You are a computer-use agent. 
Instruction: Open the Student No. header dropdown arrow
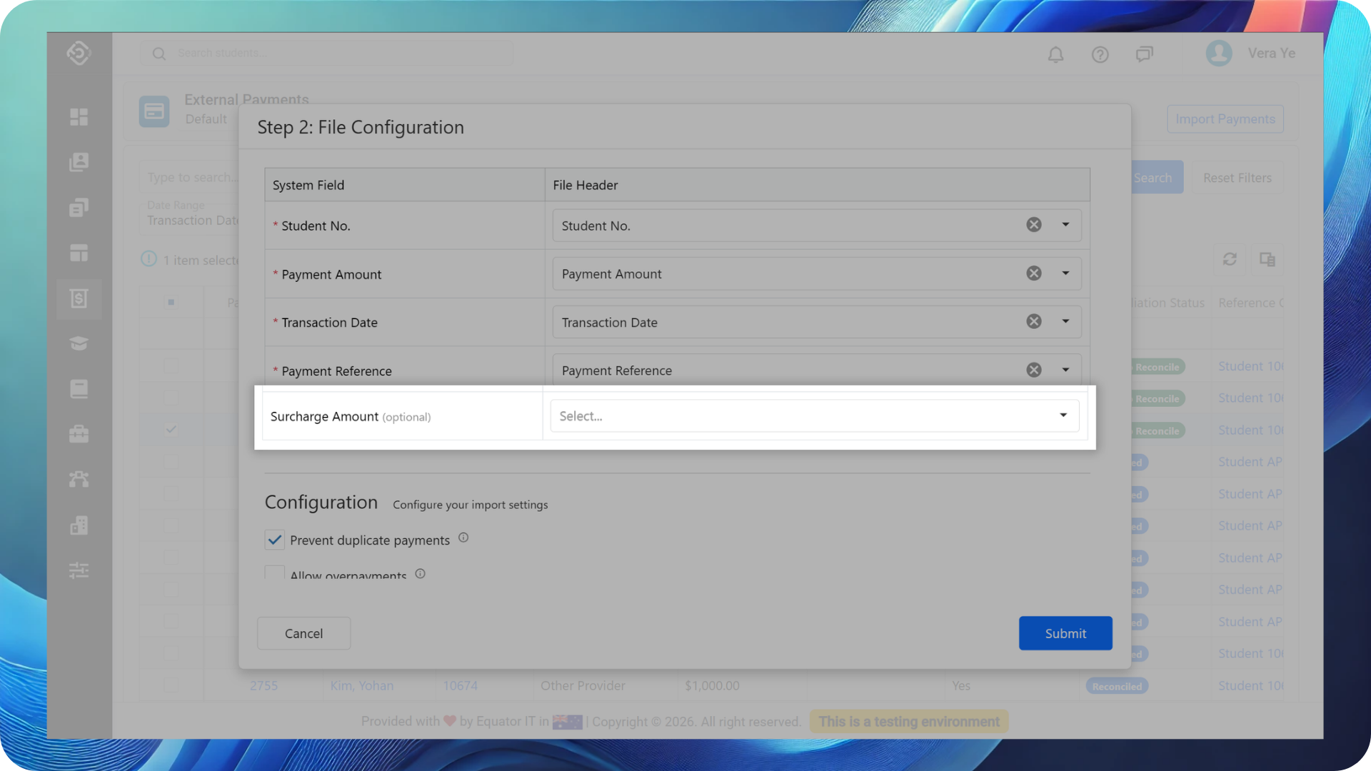click(1065, 225)
